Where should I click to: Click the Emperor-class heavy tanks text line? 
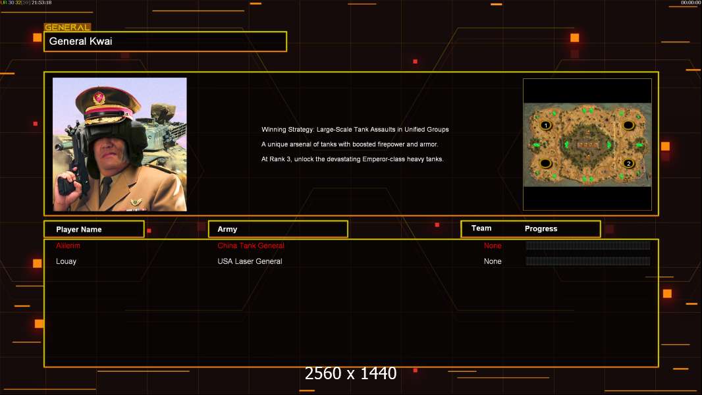click(x=352, y=159)
